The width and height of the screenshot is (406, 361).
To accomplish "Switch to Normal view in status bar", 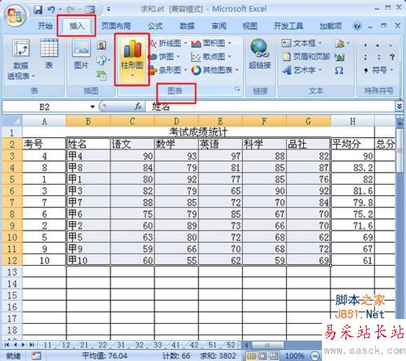I will [x=251, y=356].
